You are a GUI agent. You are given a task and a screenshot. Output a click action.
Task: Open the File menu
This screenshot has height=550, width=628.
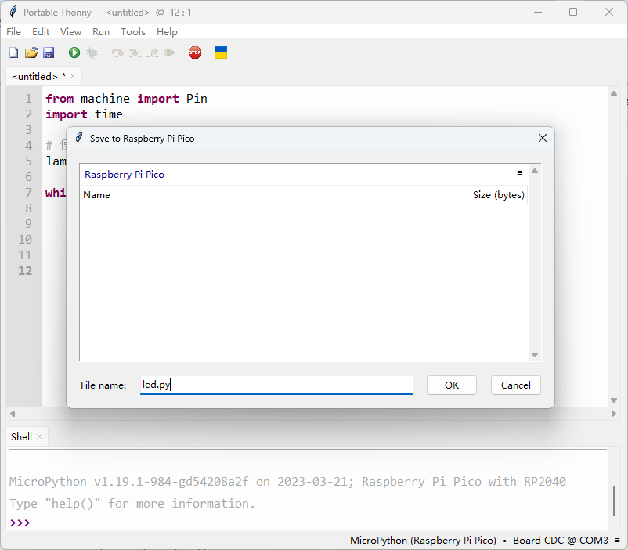click(x=13, y=31)
